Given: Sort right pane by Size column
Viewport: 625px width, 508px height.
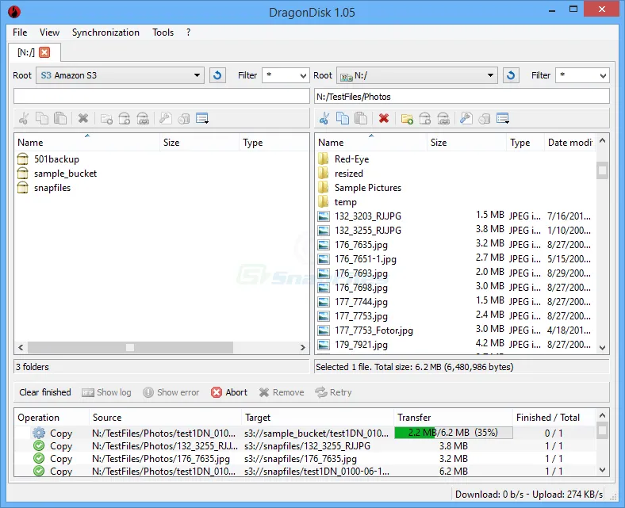Looking at the screenshot, I should (x=466, y=142).
